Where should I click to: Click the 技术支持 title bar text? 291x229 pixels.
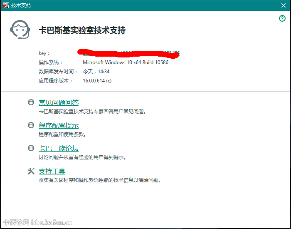pos(21,5)
